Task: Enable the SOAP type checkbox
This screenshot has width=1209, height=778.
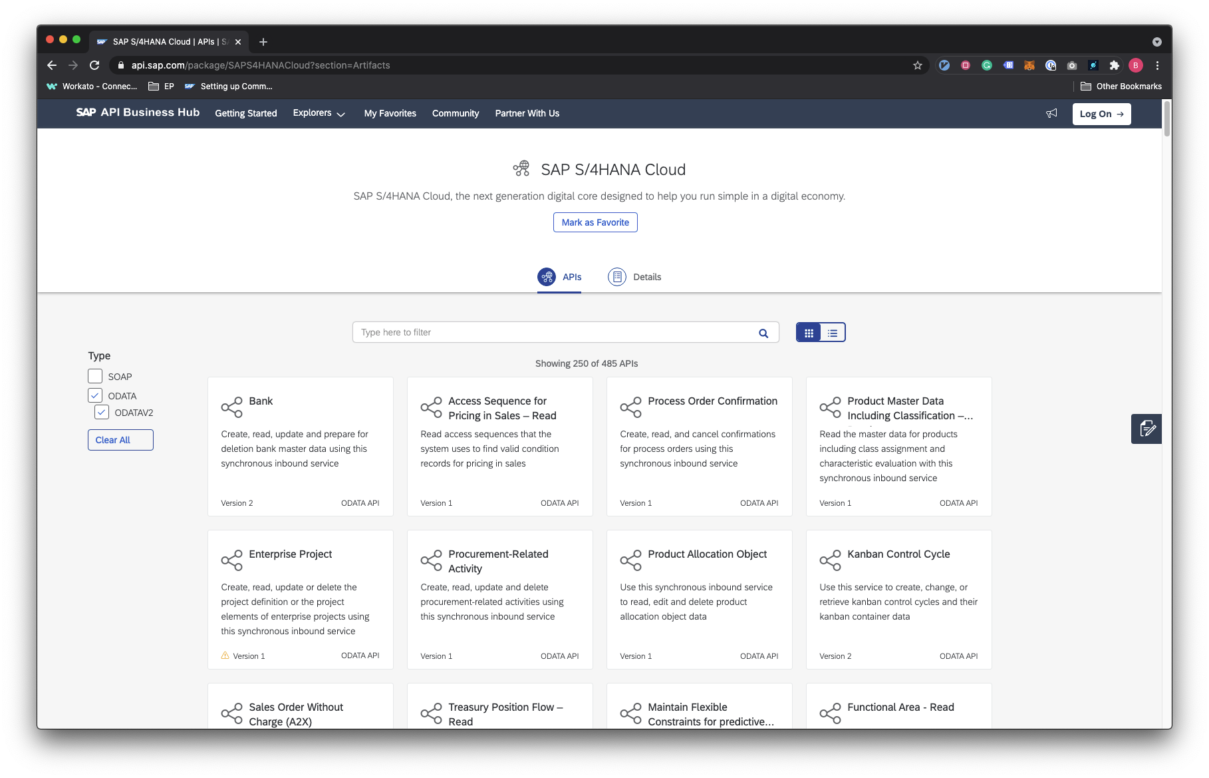Action: point(95,376)
